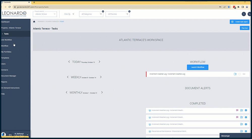Open the Extensions puzzle piece menu
Screen dimensions: 252x139
point(238,7)
